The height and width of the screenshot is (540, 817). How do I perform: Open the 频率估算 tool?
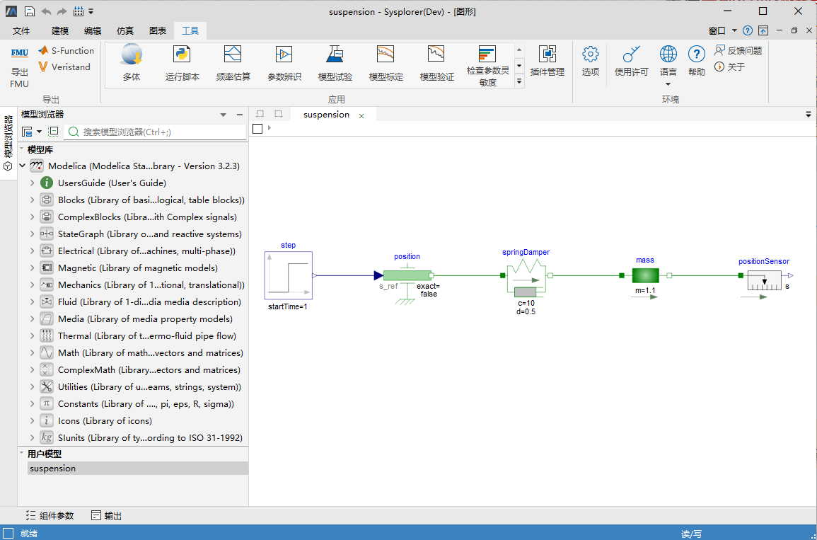coord(233,63)
